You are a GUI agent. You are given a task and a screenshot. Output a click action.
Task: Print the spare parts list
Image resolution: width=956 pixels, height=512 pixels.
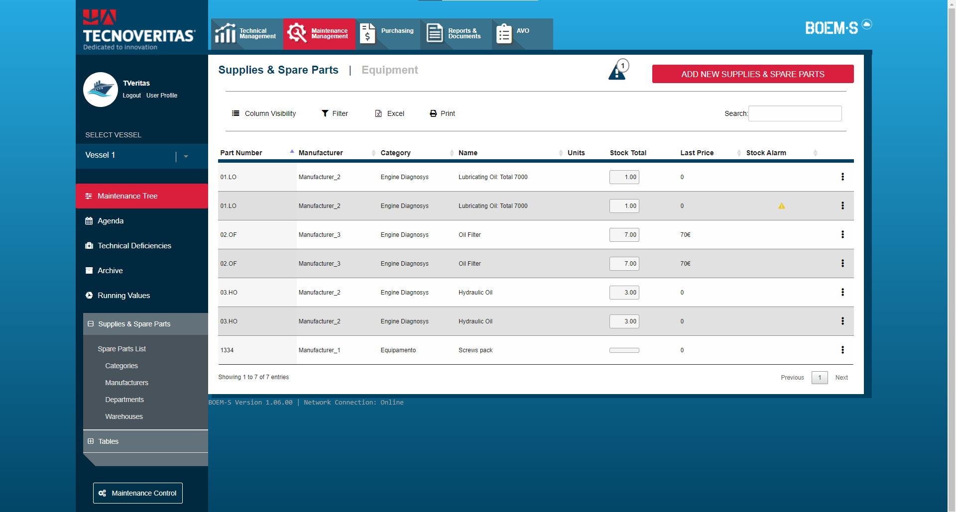coord(442,113)
